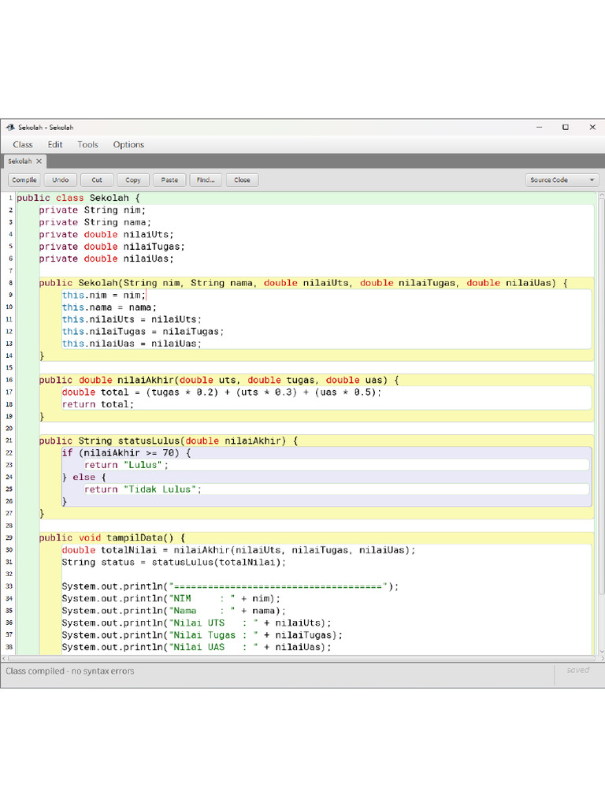This screenshot has height=807, width=605.
Task: Click "private double nilaiUas;" line
Action: (x=106, y=258)
